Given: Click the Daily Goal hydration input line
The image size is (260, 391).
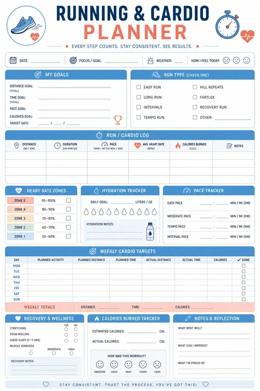Looking at the screenshot, I should click(x=121, y=203).
